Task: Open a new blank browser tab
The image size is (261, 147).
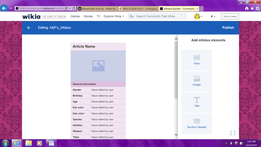Action: pyautogui.click(x=201, y=9)
